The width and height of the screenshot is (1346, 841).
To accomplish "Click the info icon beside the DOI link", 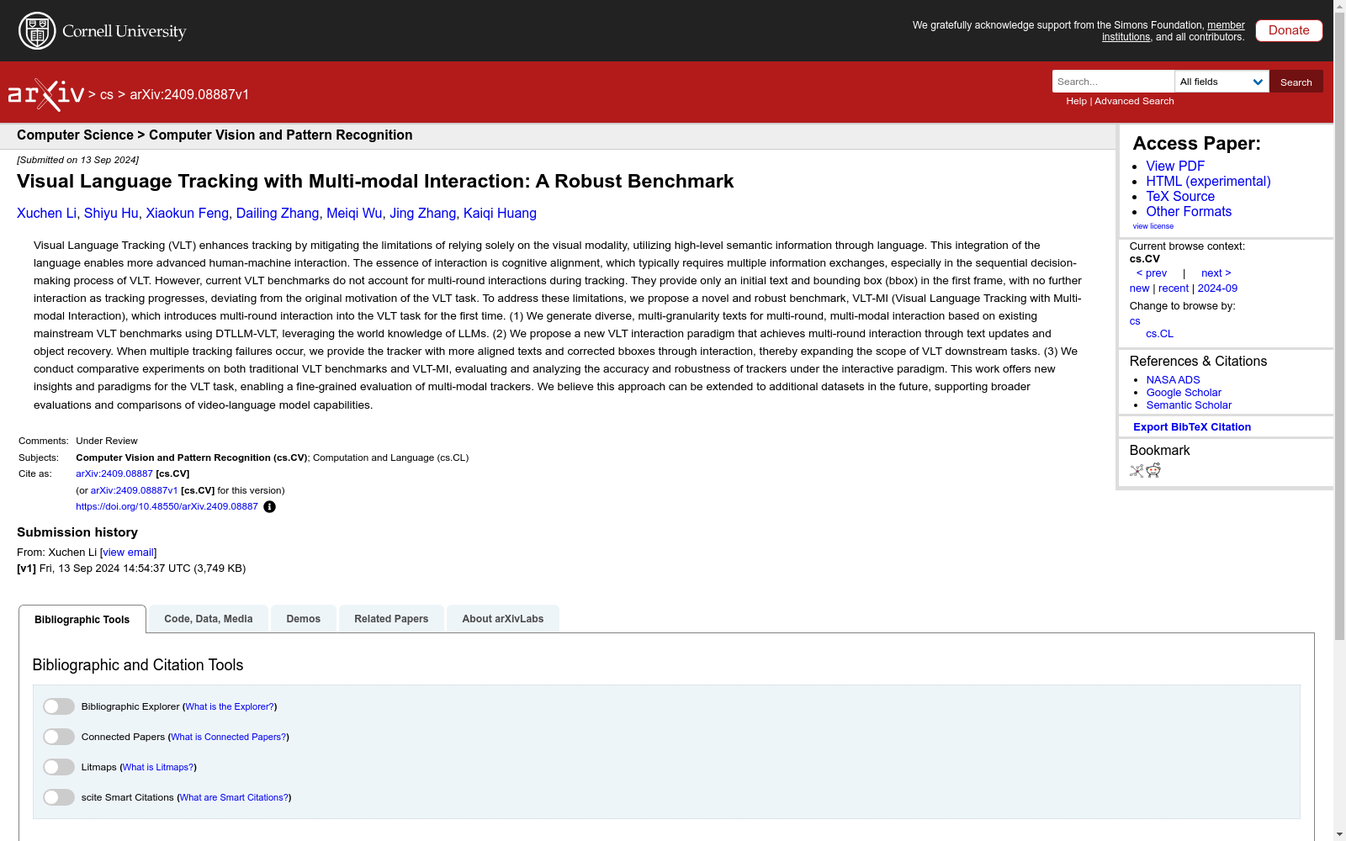I will pyautogui.click(x=269, y=506).
